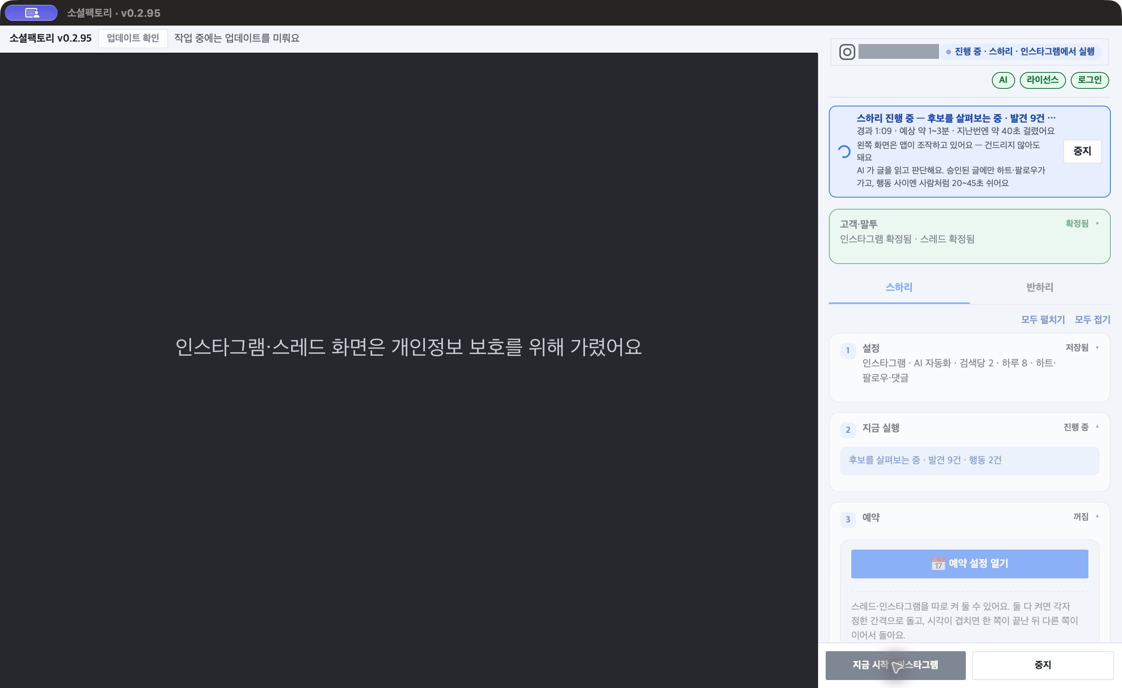
Task: Click the bottom 중지 button
Action: coord(1042,665)
